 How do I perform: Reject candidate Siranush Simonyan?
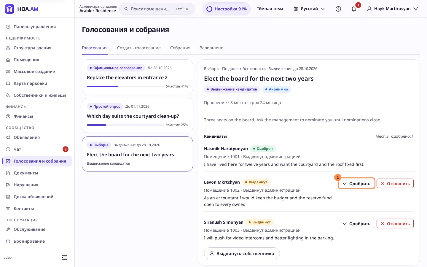pos(395,223)
